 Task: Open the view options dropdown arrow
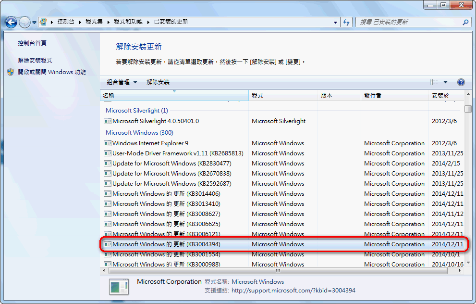coord(445,82)
